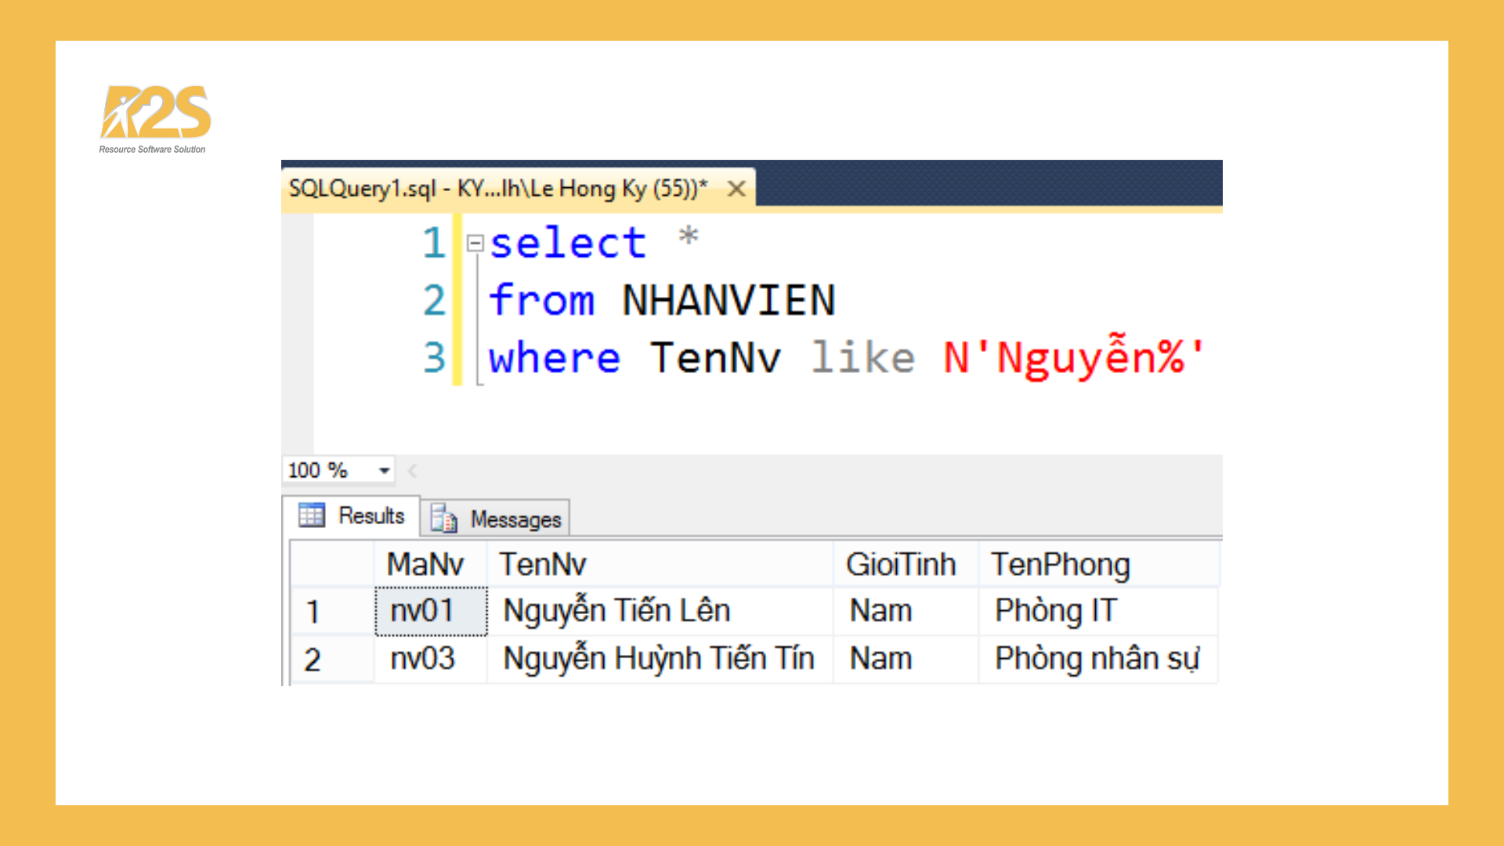The image size is (1504, 846).
Task: Click the table icon beside Results label
Action: tap(313, 515)
